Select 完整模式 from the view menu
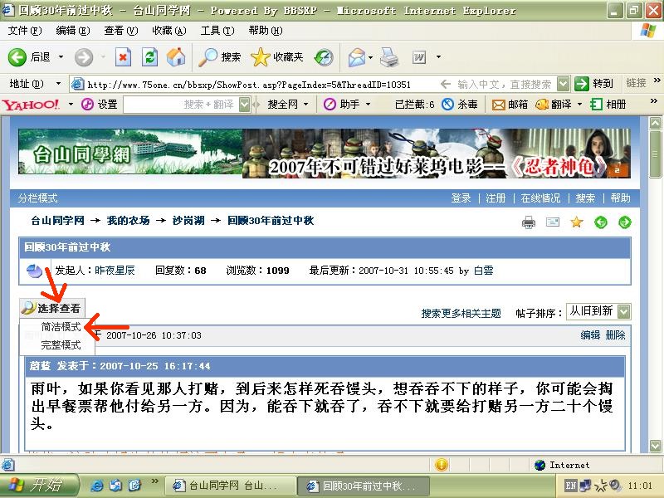The image size is (664, 498). (x=61, y=345)
